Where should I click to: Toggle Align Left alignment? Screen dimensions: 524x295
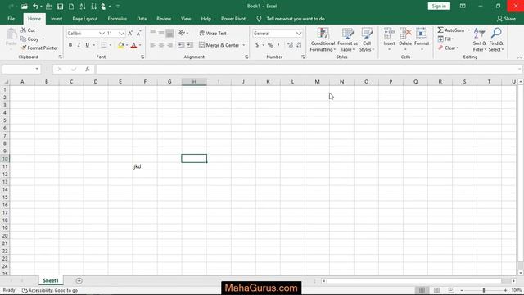[153, 45]
